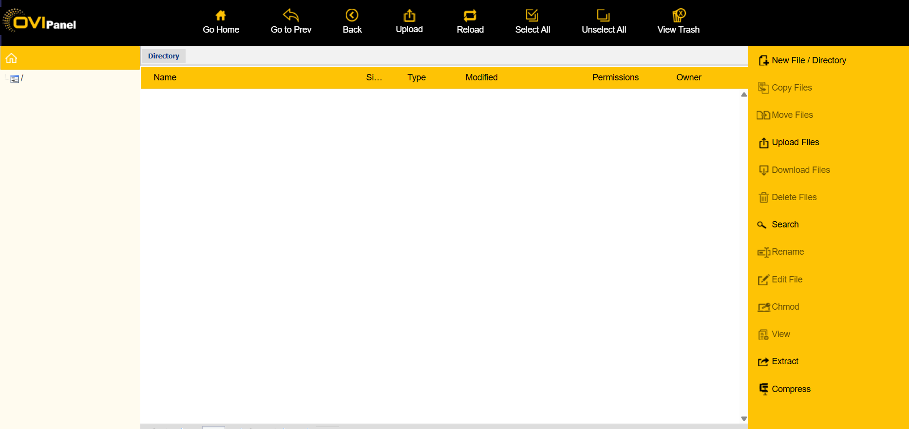Image resolution: width=909 pixels, height=429 pixels.
Task: Click the Extract option
Action: tap(785, 361)
